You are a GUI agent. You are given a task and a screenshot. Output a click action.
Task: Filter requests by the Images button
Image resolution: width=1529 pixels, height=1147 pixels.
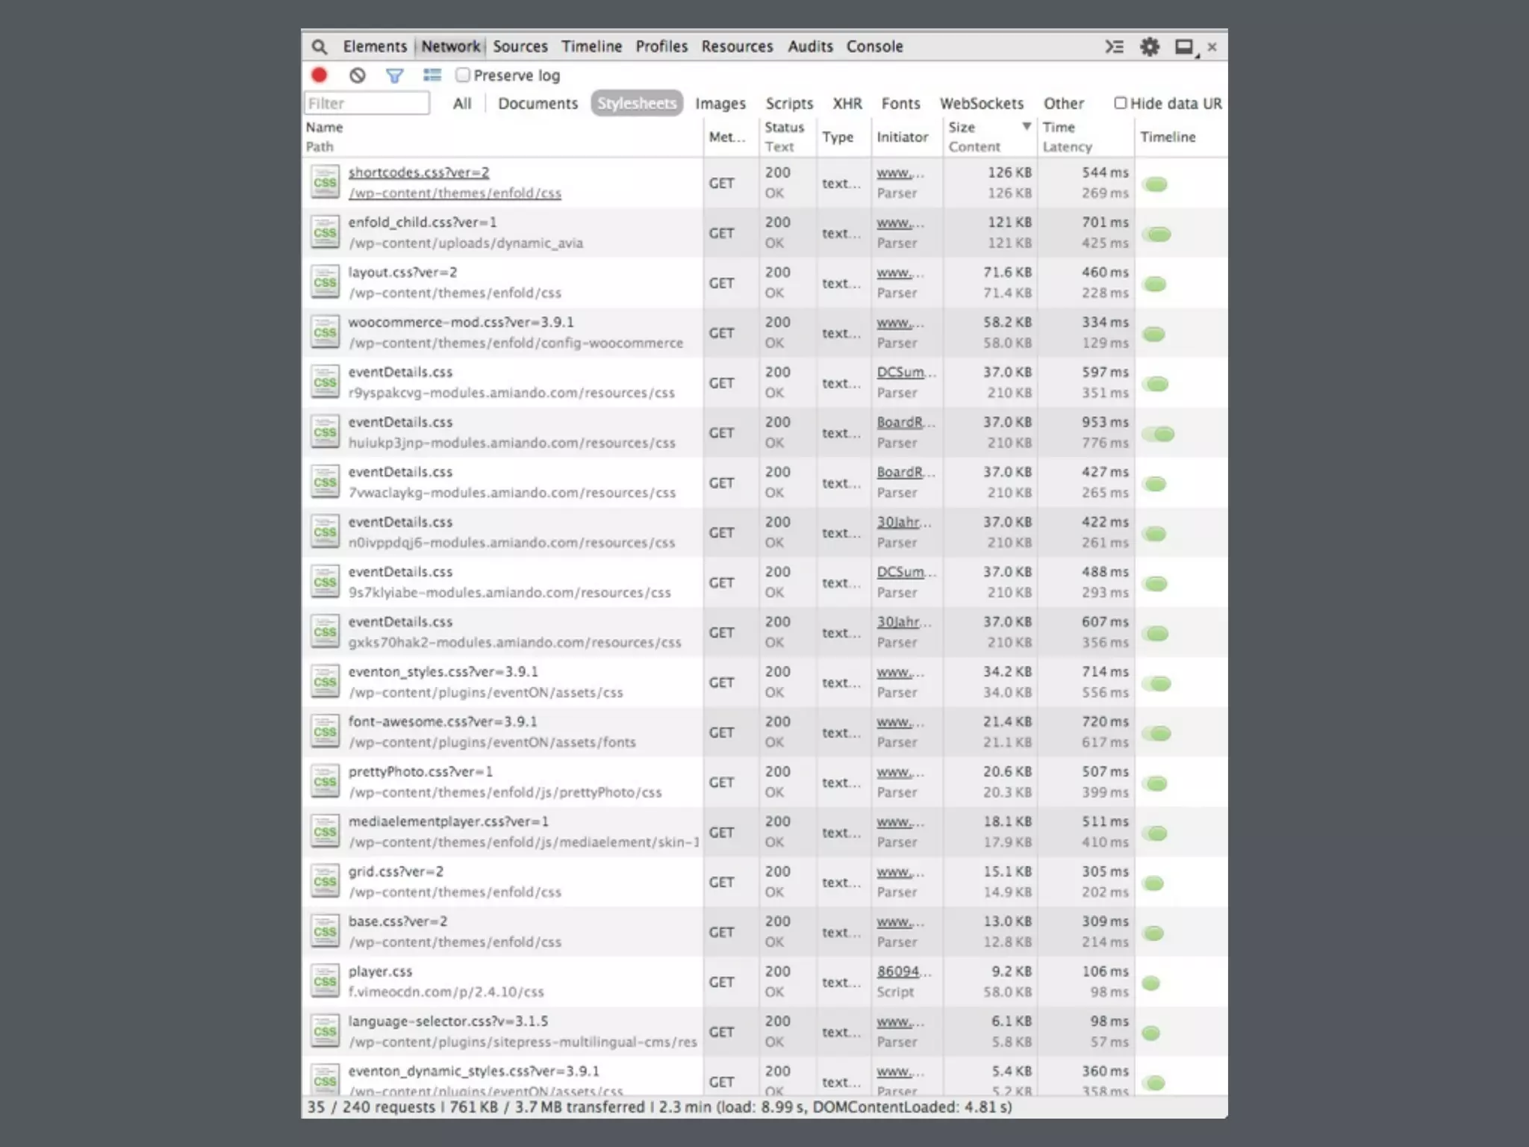pyautogui.click(x=720, y=103)
